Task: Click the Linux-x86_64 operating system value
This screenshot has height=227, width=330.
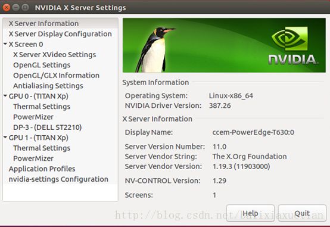Action: coord(231,96)
